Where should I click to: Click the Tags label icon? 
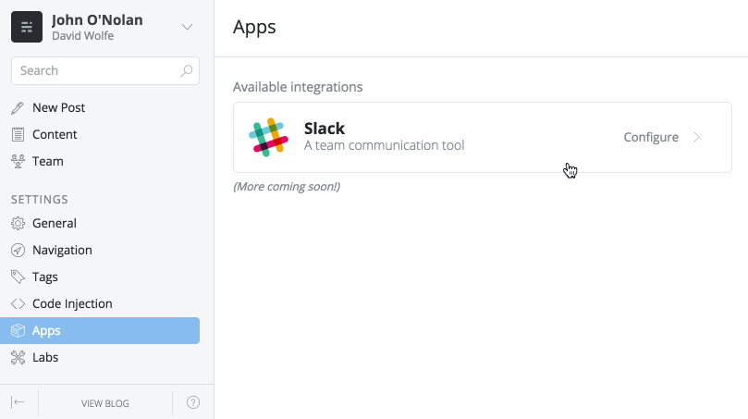point(18,277)
